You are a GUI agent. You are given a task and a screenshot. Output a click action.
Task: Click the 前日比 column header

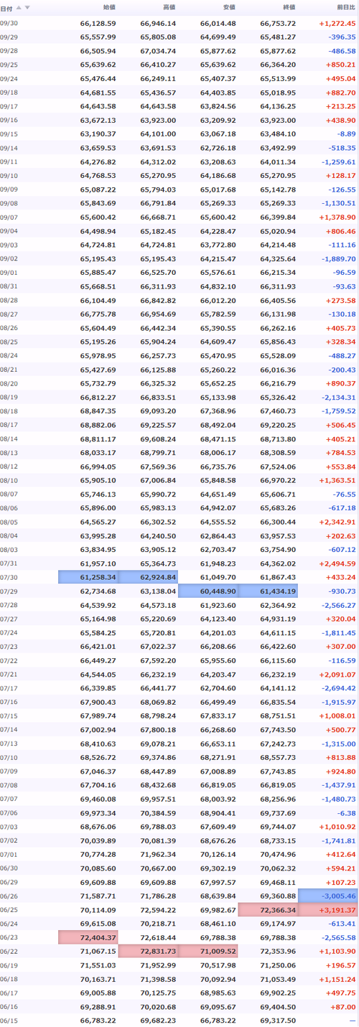(345, 8)
